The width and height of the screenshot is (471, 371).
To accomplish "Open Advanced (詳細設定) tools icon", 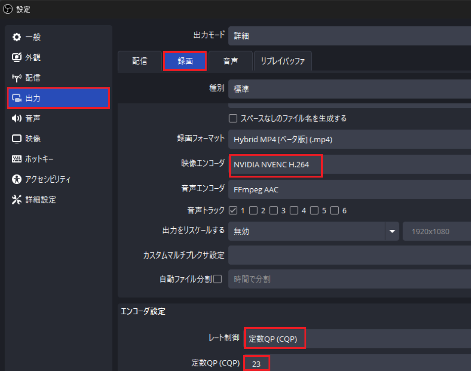I will click(17, 200).
